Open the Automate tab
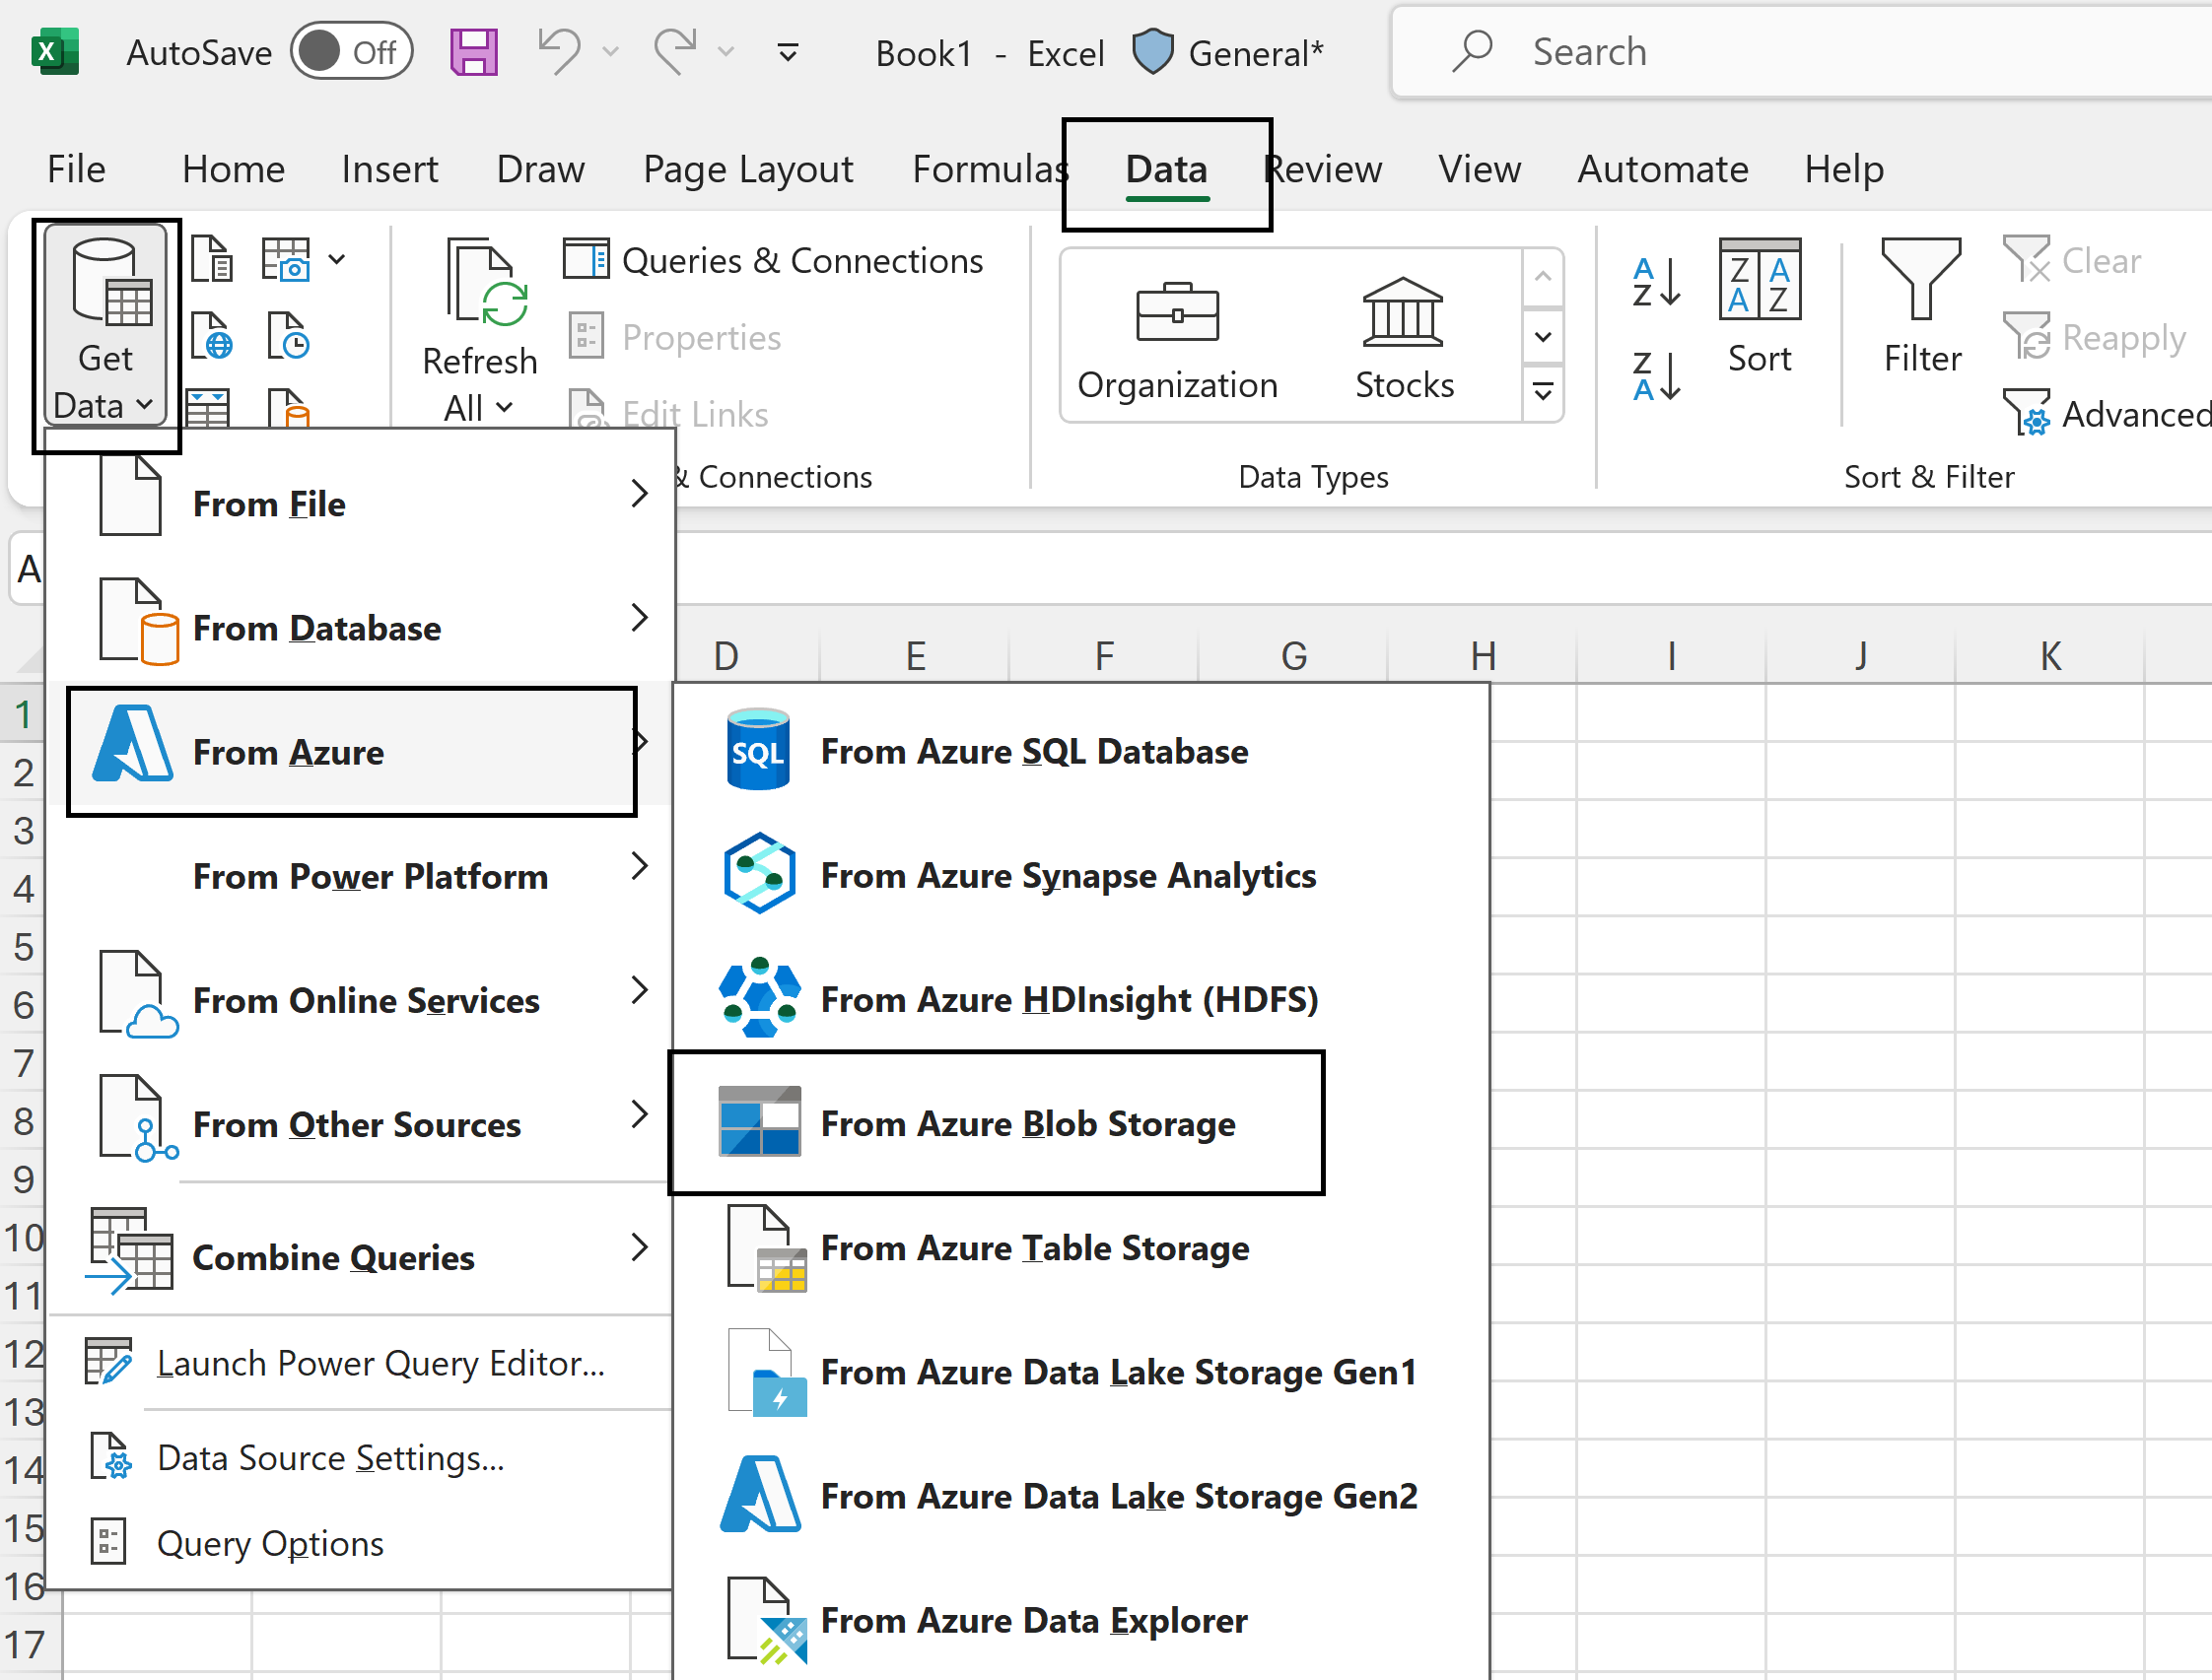Image resolution: width=2212 pixels, height=1680 pixels. [x=1663, y=169]
